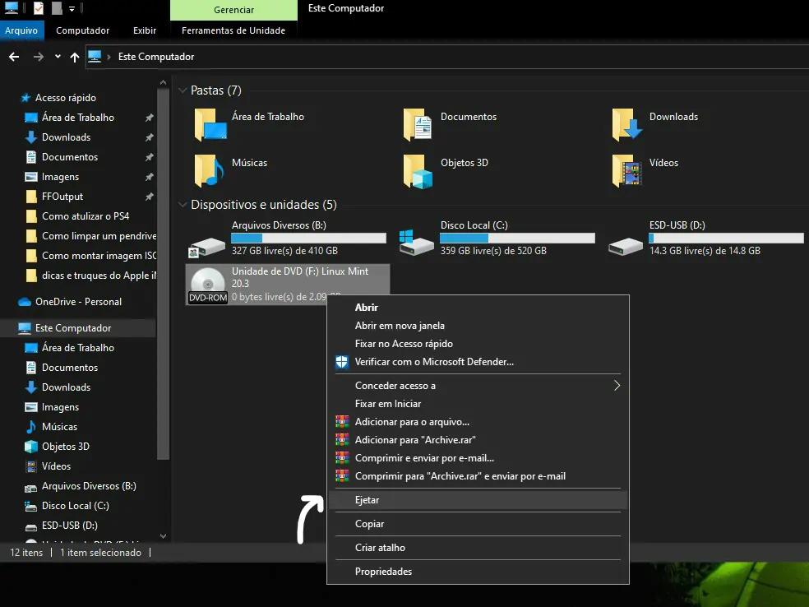Collapse the Pastas (7) group

(183, 90)
